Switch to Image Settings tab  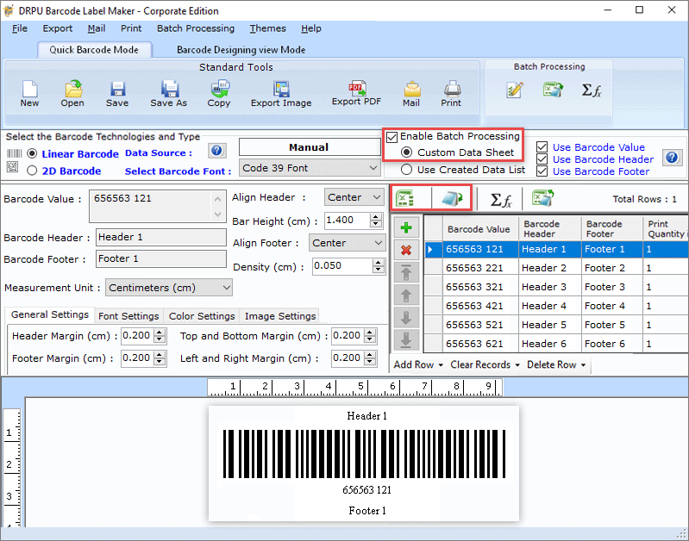coord(280,316)
